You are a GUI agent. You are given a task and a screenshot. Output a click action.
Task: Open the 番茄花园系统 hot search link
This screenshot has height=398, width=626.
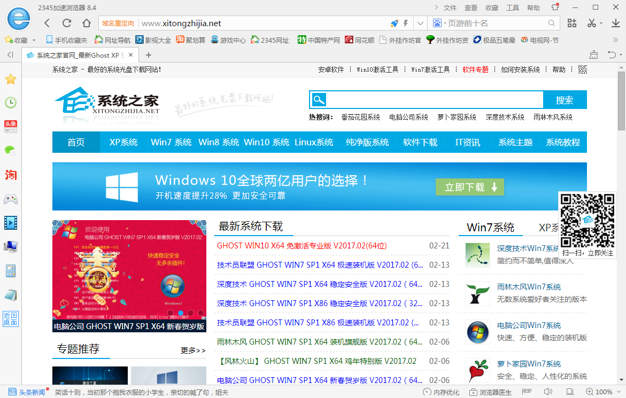point(360,117)
